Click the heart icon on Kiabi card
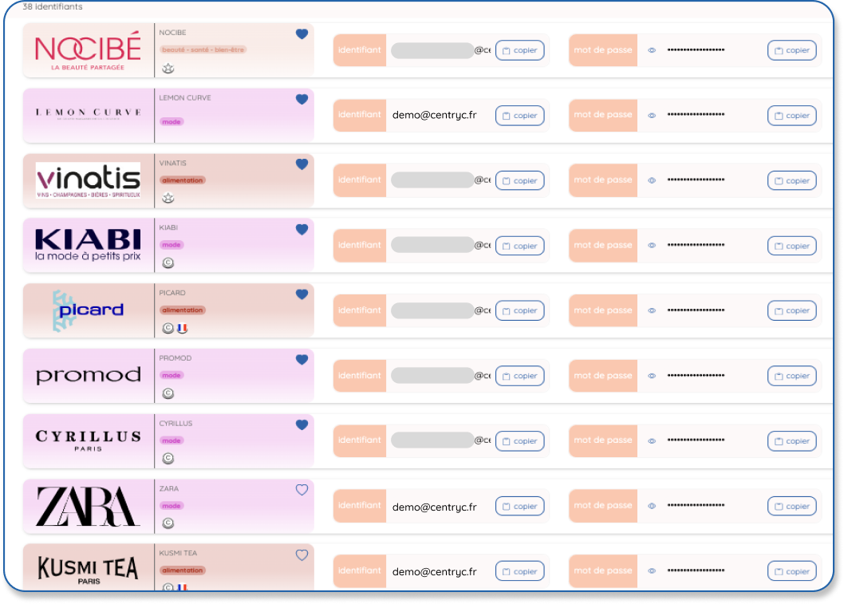This screenshot has width=844, height=604. 302,230
